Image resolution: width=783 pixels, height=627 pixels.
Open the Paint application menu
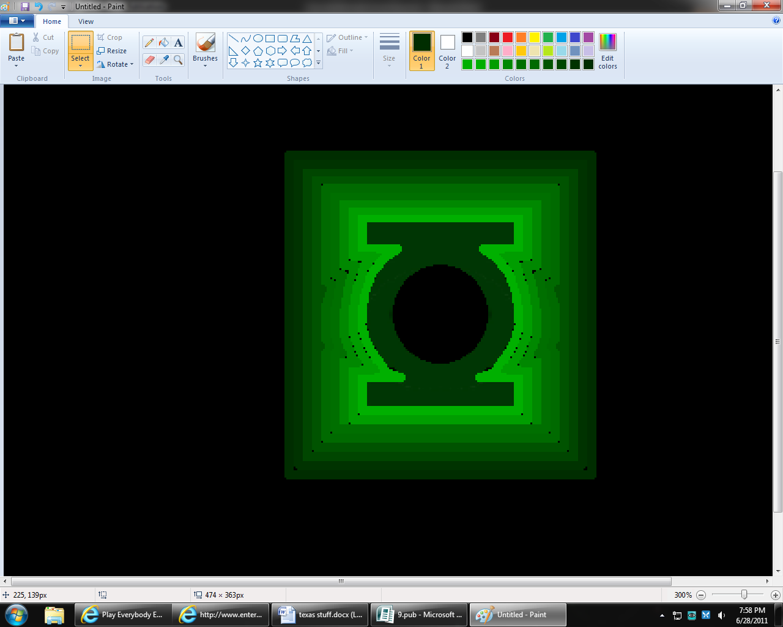click(17, 20)
